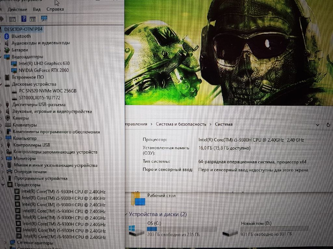
Task: Click the Очереди печати printer icon
Action: 9,172
